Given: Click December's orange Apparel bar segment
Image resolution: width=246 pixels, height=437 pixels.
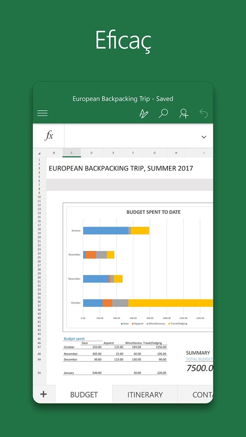Looking at the screenshot, I should pyautogui.click(x=90, y=254).
